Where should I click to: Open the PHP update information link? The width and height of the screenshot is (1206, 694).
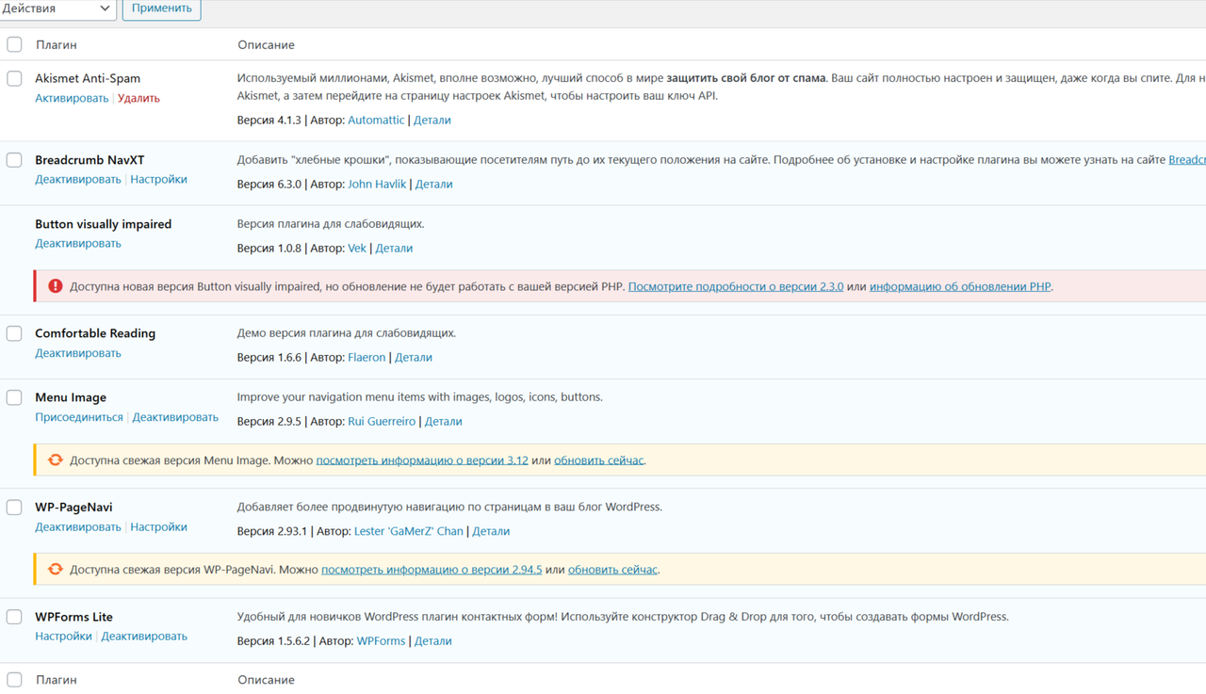pos(960,286)
